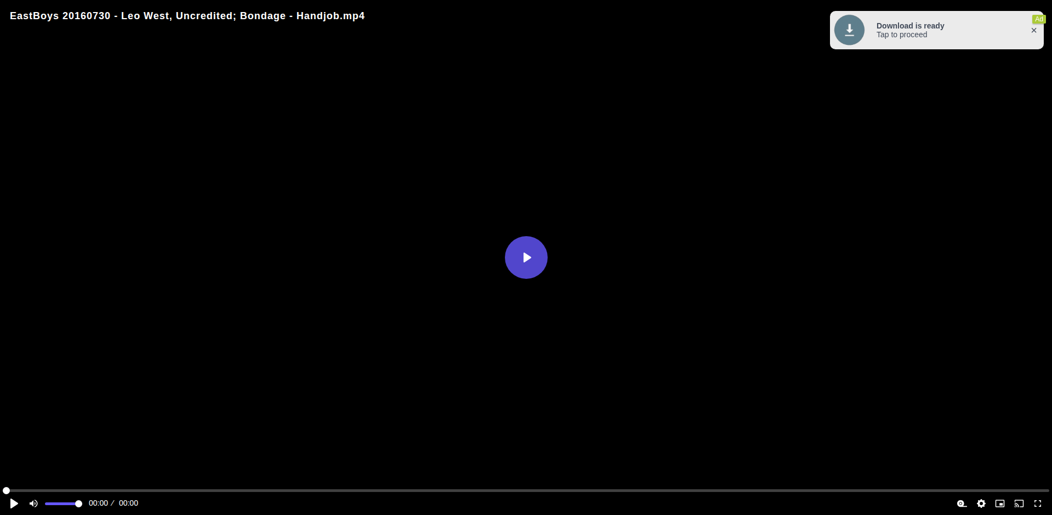
Task: Click 'Tap to proceed' in the ad popup
Action: point(902,35)
